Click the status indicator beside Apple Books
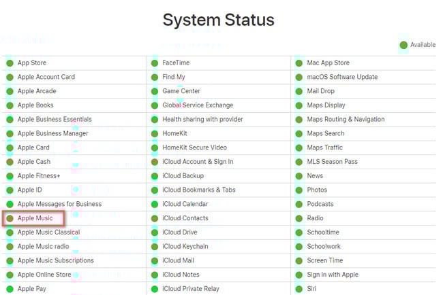 [10, 105]
